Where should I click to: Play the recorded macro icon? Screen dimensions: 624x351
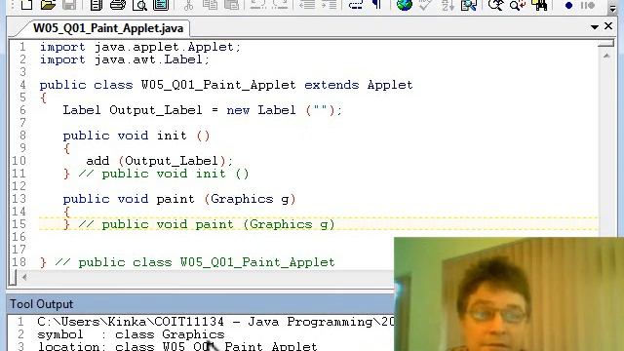[x=588, y=5]
